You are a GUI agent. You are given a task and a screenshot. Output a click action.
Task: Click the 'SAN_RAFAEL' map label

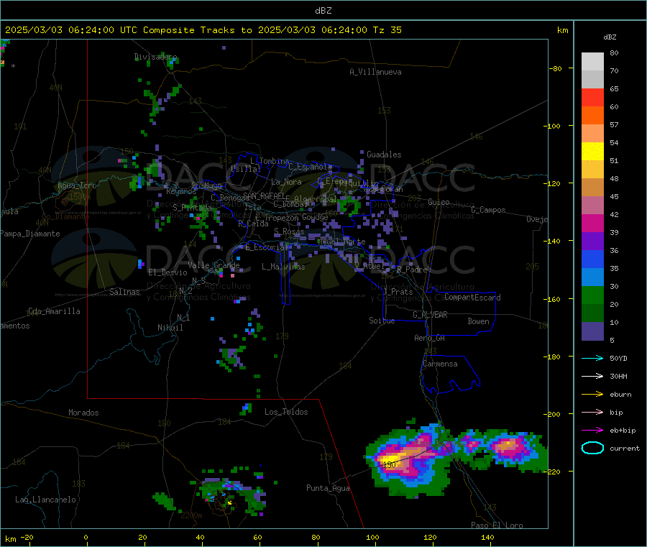coord(264,196)
